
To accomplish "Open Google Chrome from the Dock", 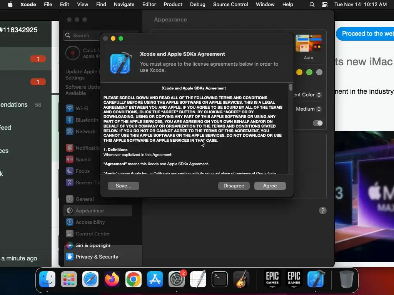I will point(134,279).
